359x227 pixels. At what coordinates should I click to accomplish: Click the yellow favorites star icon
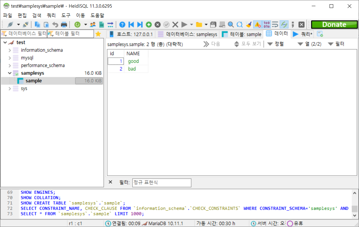pyautogui.click(x=98, y=34)
